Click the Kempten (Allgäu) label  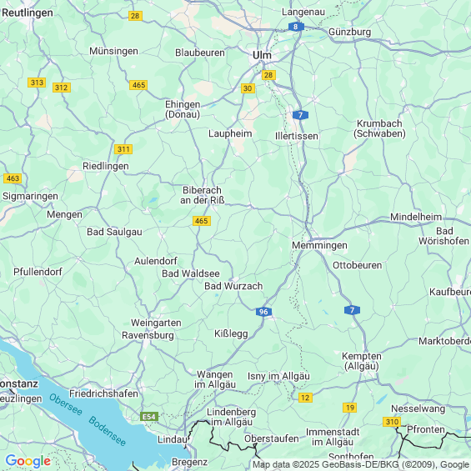(x=362, y=361)
